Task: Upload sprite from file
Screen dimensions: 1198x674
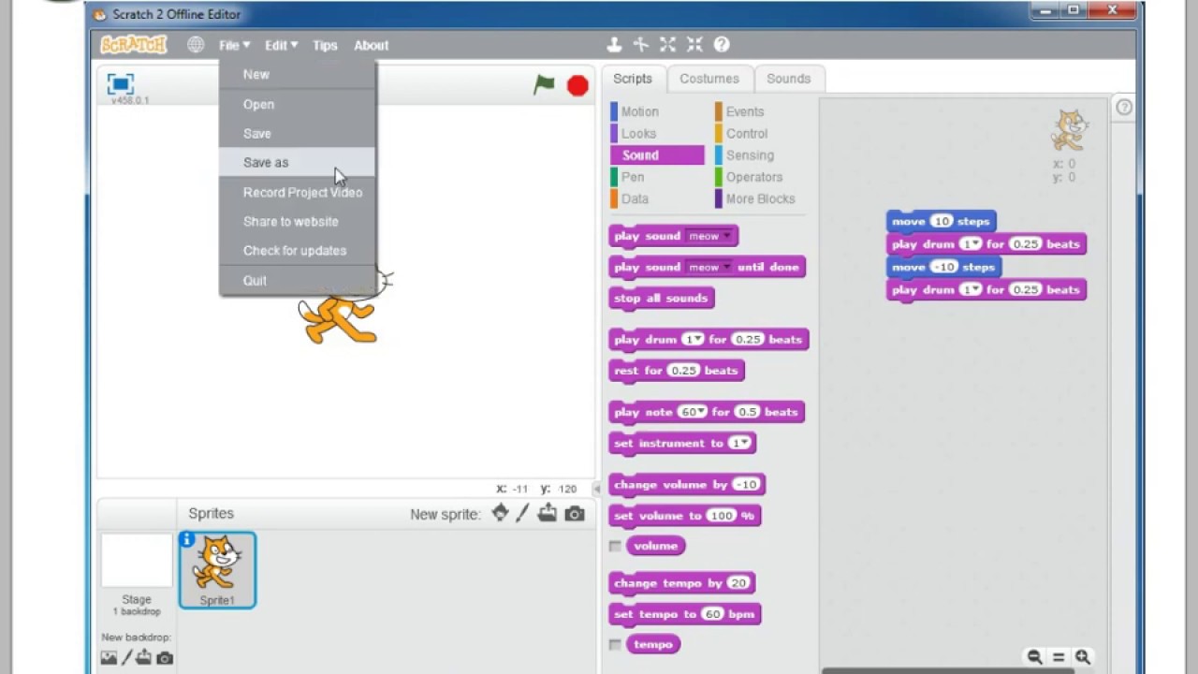Action: (x=548, y=513)
